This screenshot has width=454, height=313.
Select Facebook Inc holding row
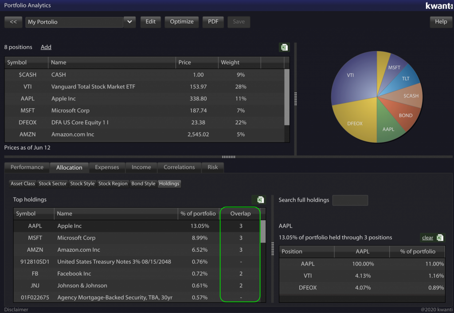coord(137,273)
